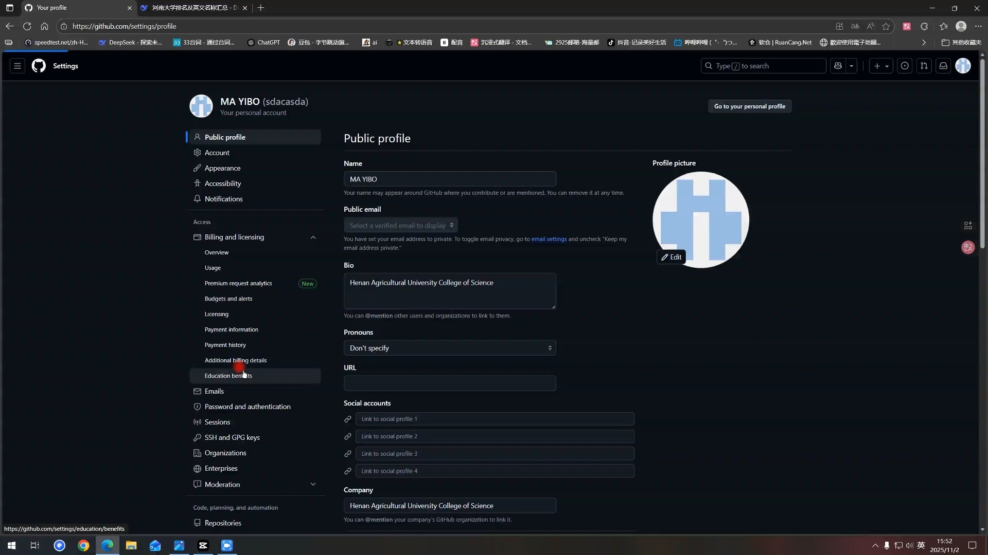The image size is (988, 555).
Task: Open GitHub hamburger navigation menu
Action: coord(17,66)
